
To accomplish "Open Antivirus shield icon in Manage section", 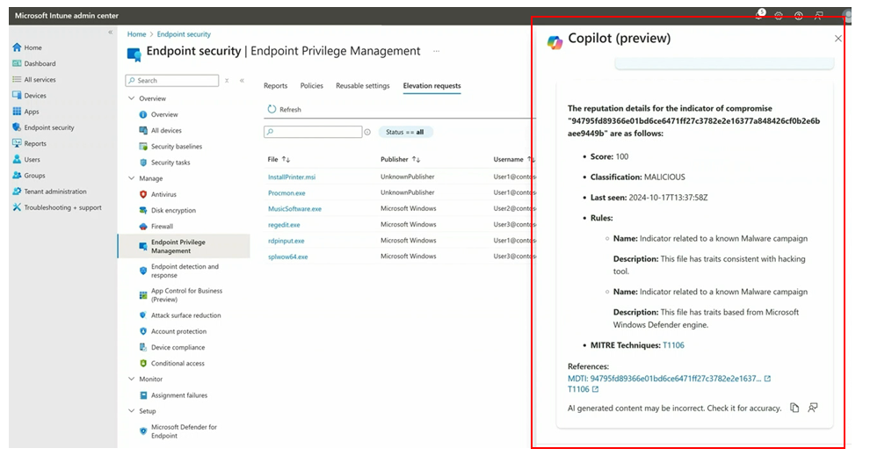I will tap(143, 194).
